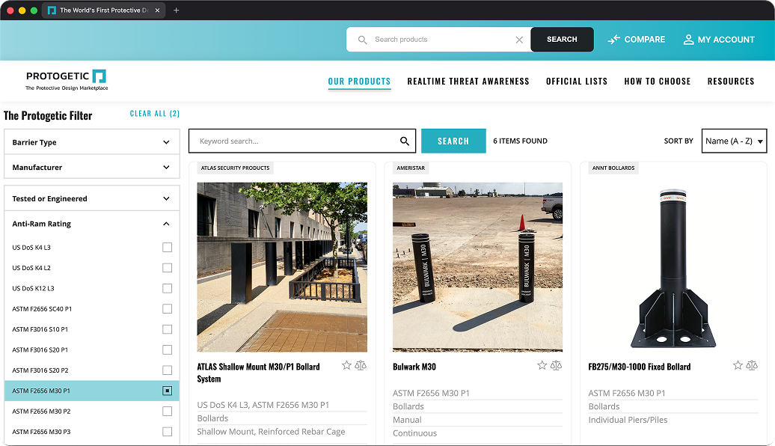Click the Ameristar manufacturer tag

click(411, 168)
